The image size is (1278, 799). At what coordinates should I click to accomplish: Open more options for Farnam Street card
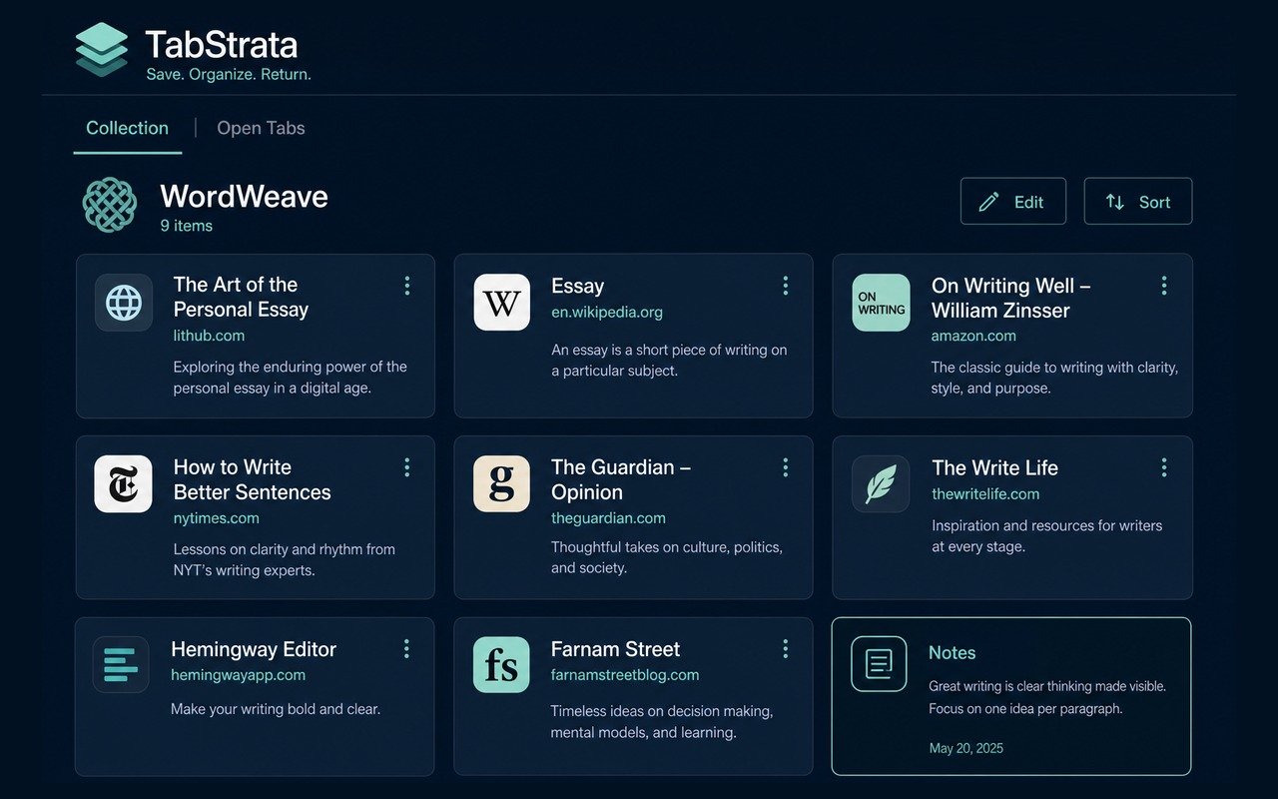point(785,649)
